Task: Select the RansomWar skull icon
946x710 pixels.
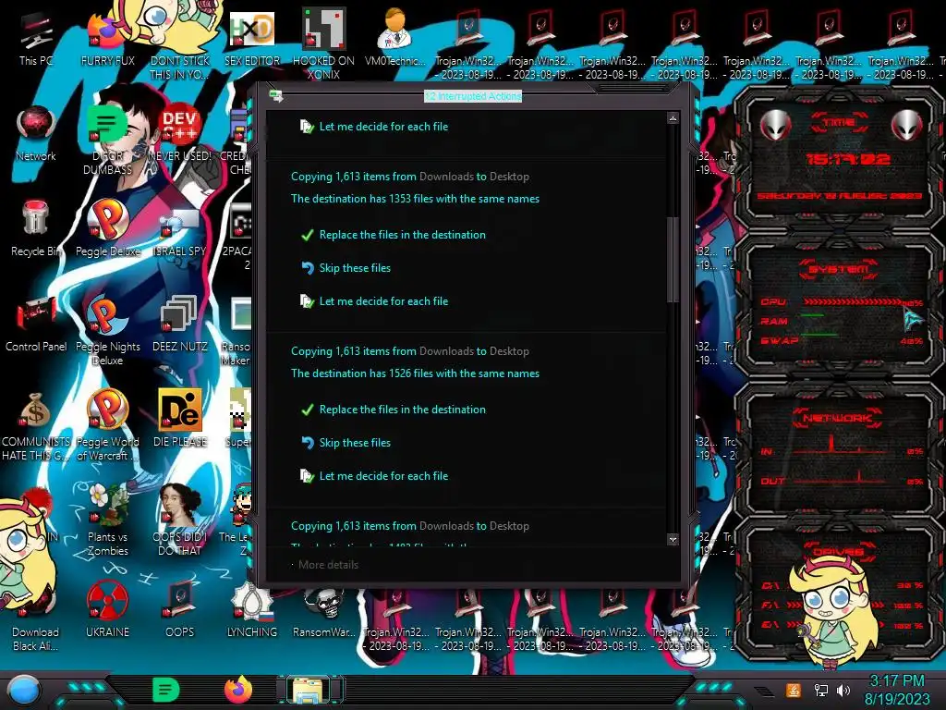Action: coord(323,610)
